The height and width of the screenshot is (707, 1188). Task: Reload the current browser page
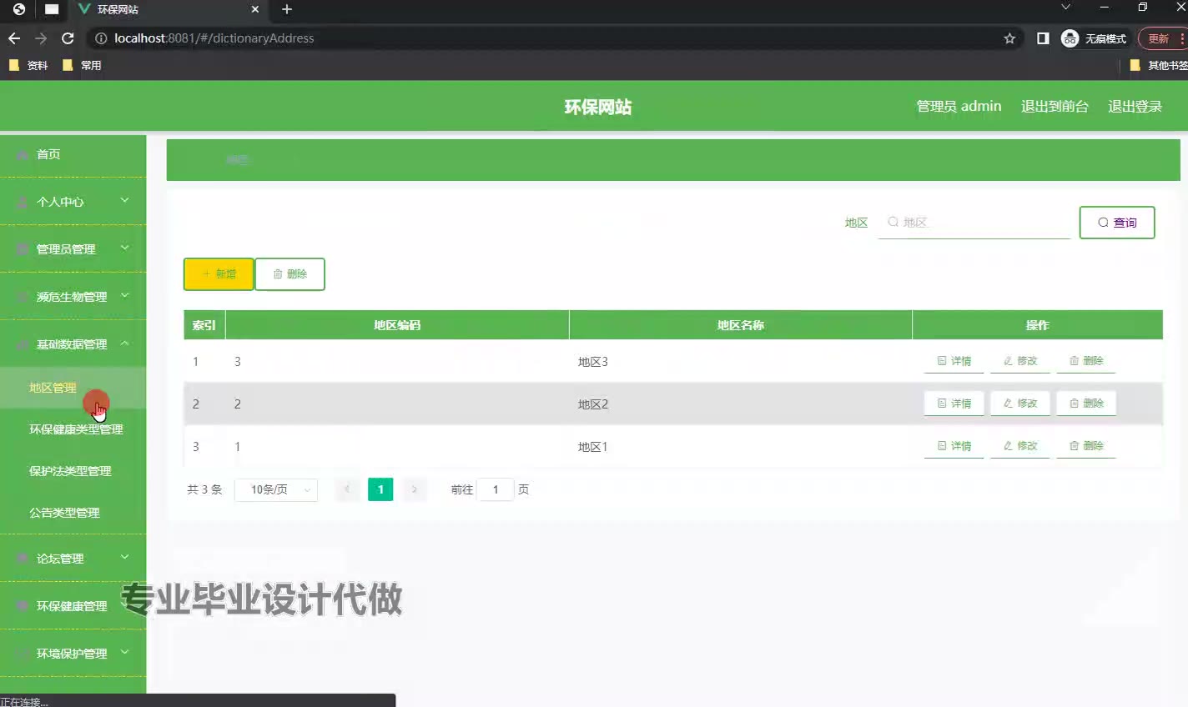tap(68, 38)
